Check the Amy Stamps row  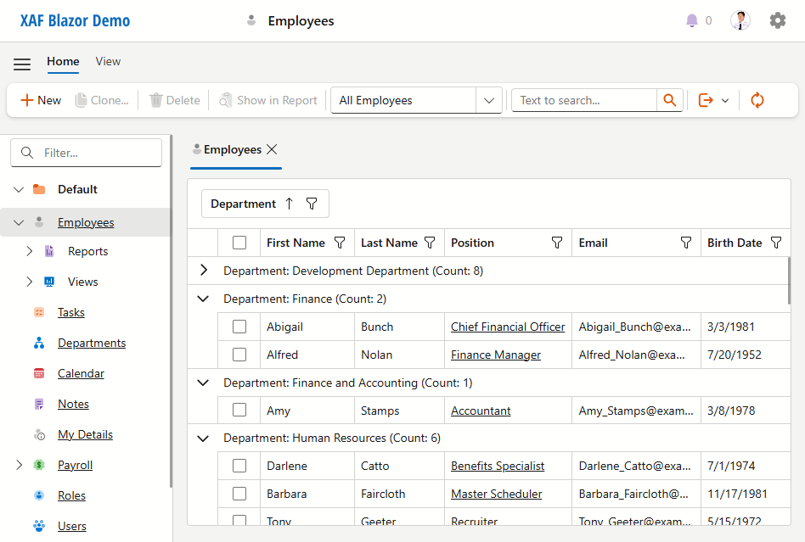[x=239, y=411]
